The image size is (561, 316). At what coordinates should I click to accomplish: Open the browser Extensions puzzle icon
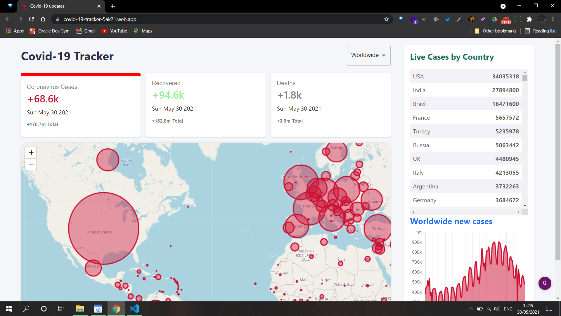pos(529,19)
